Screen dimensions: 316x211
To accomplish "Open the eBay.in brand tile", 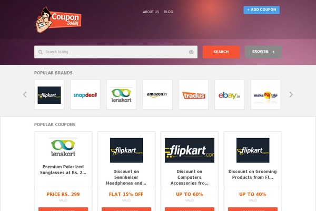I will point(230,95).
